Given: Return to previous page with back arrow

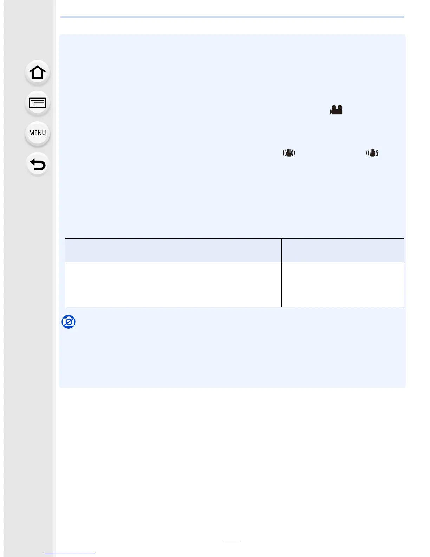Looking at the screenshot, I should coord(37,164).
